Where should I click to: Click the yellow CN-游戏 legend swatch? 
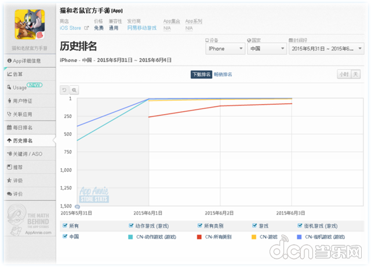(x=254, y=237)
